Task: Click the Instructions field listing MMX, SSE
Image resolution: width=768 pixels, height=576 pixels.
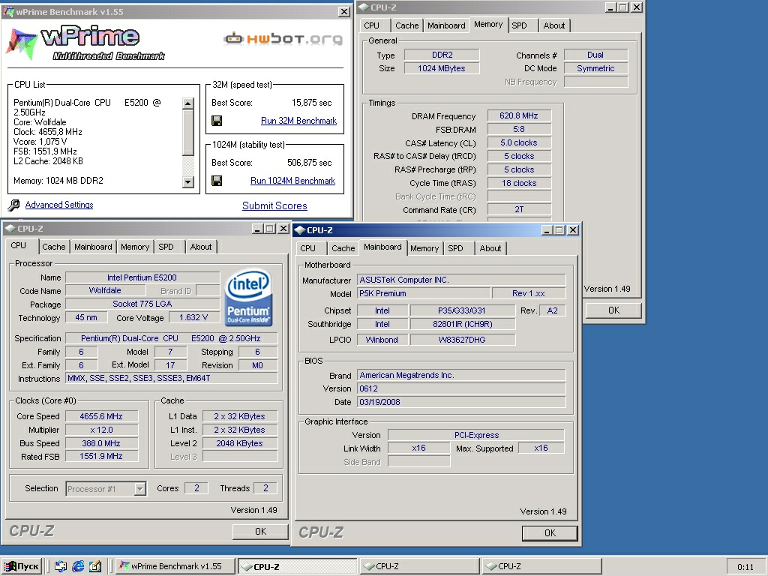Action: (x=172, y=378)
